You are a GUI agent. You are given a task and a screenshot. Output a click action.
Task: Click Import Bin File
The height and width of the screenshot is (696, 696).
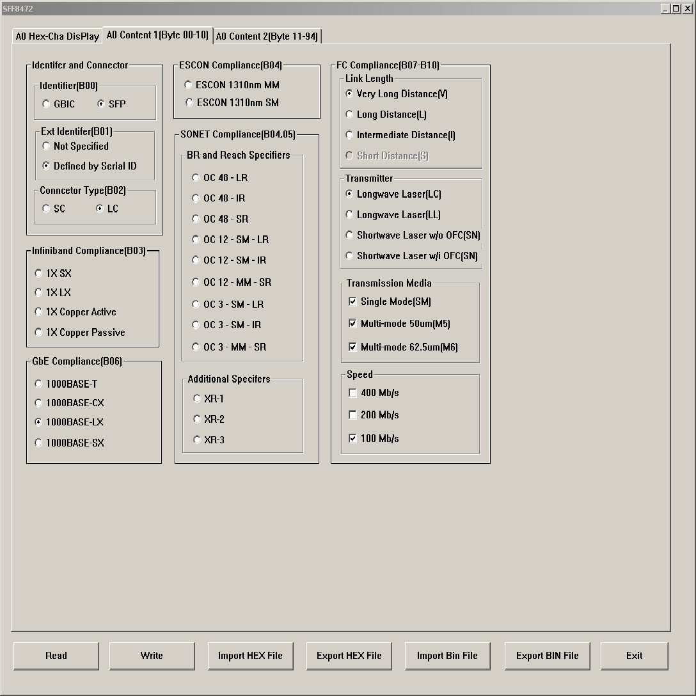(x=447, y=656)
